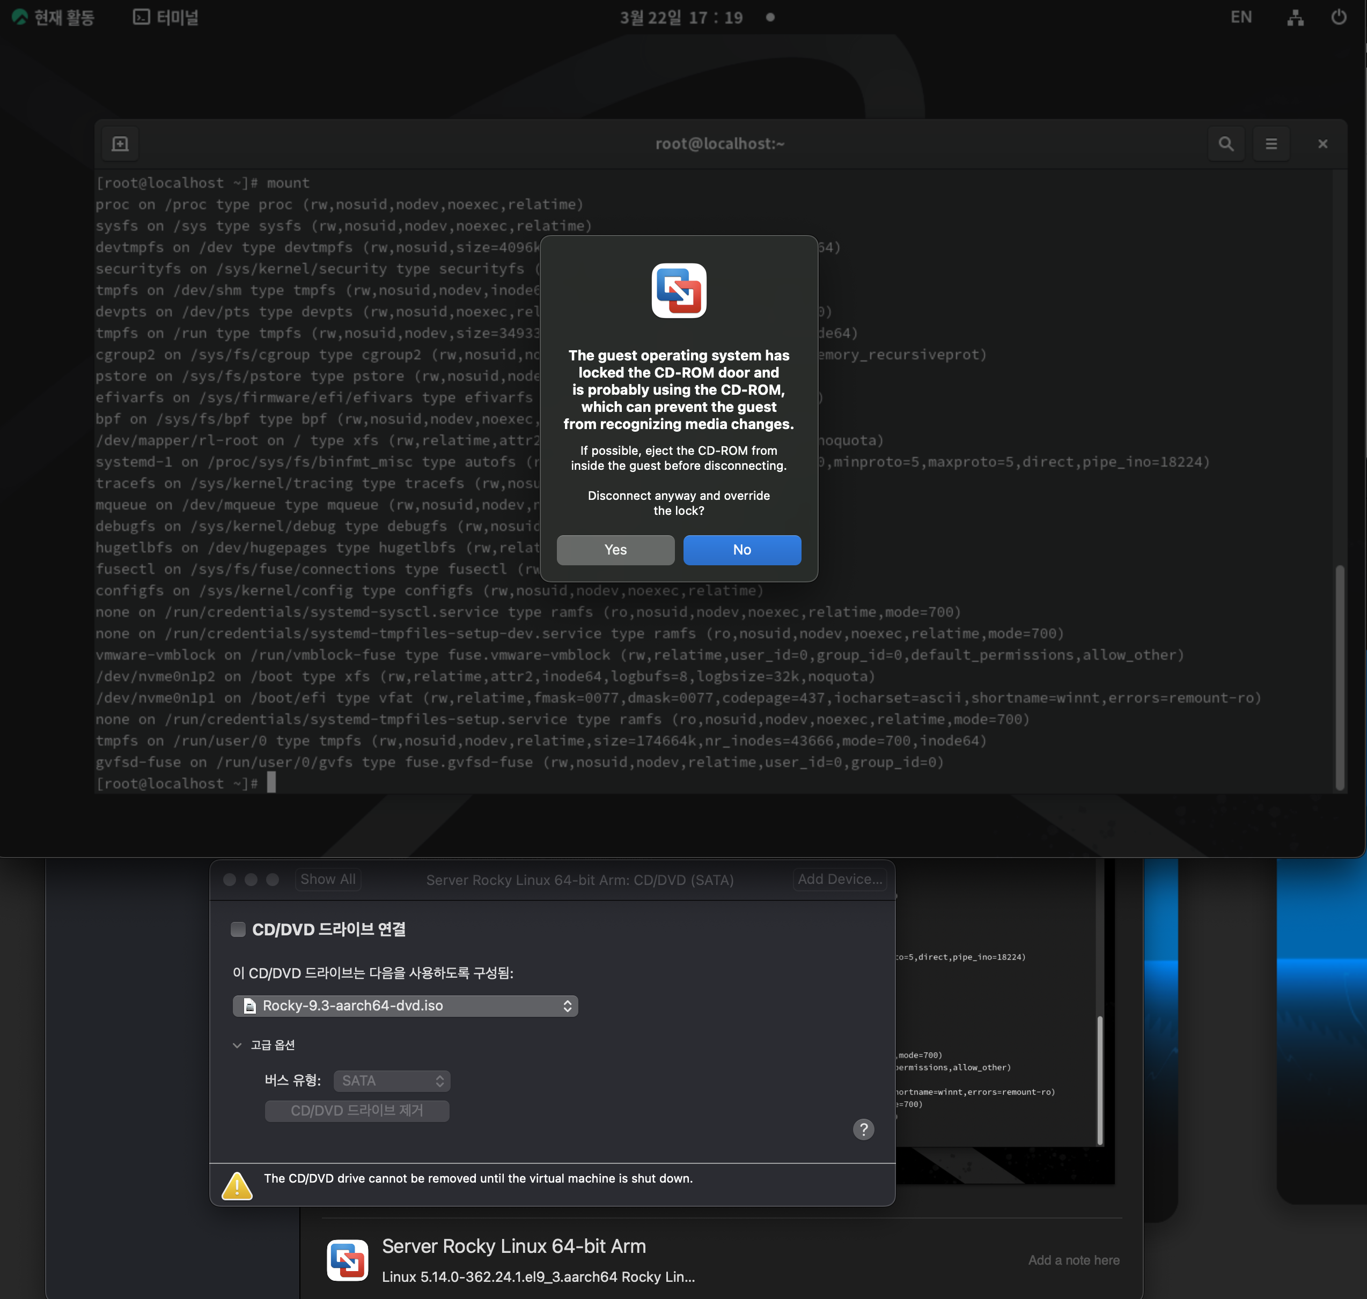Click the CD/DVD 드라이브 제거 button
The image size is (1367, 1299).
(x=357, y=1111)
